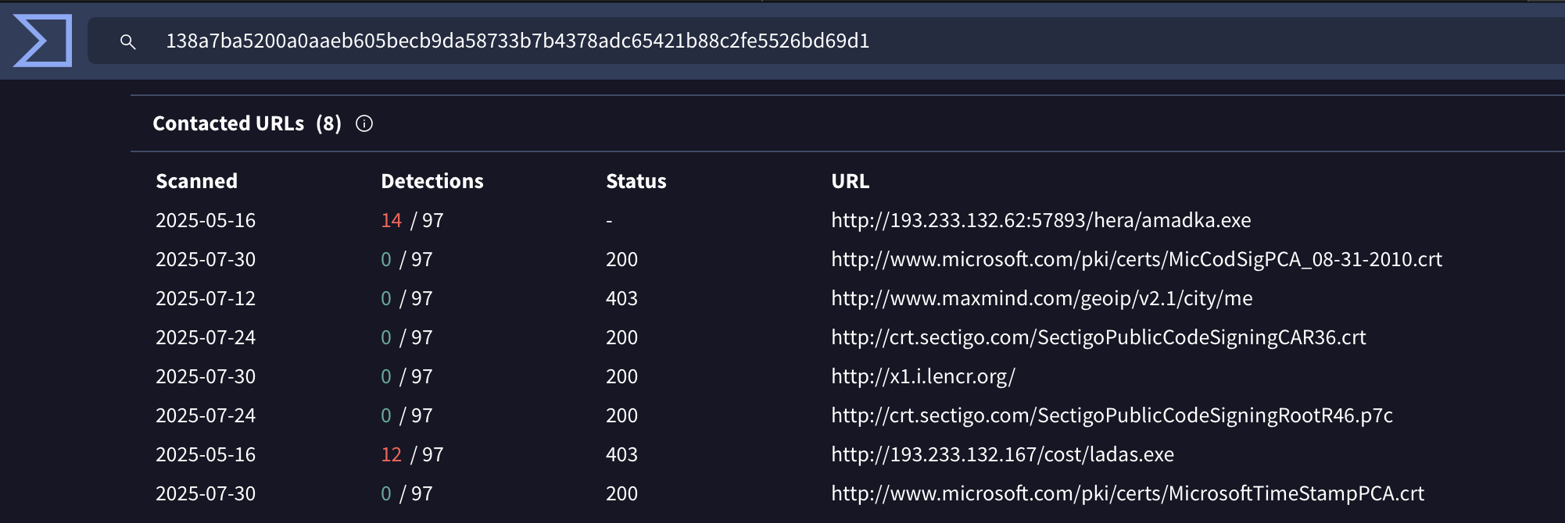The width and height of the screenshot is (1565, 523).
Task: Click scanned date of SectigoPublicCodeSigningCAR36 row
Action: tap(206, 337)
